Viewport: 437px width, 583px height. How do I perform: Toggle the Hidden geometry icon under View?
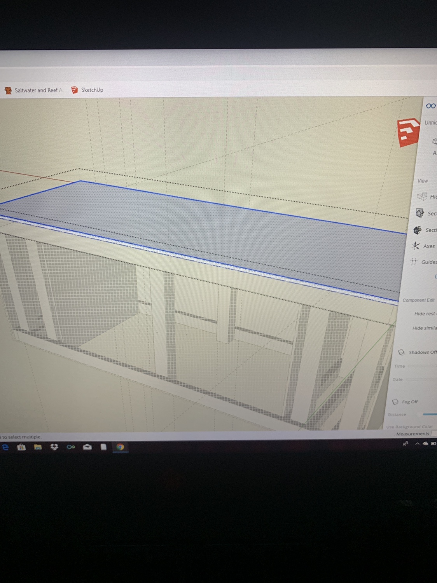pyautogui.click(x=421, y=196)
